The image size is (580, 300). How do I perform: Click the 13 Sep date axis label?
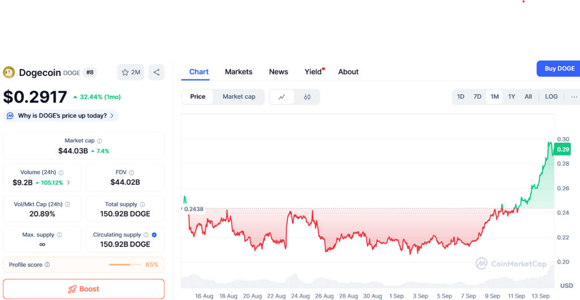pos(540,296)
